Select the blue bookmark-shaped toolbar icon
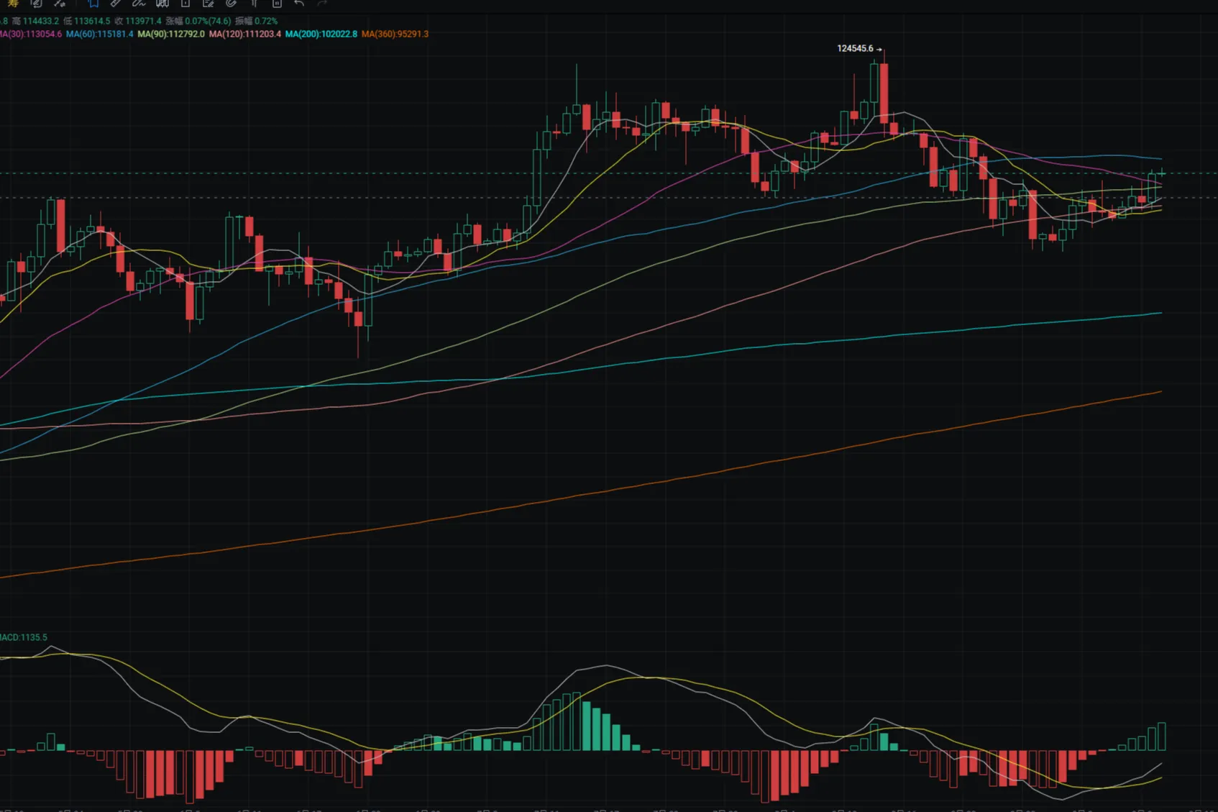Image resolution: width=1218 pixels, height=812 pixels. tap(93, 3)
